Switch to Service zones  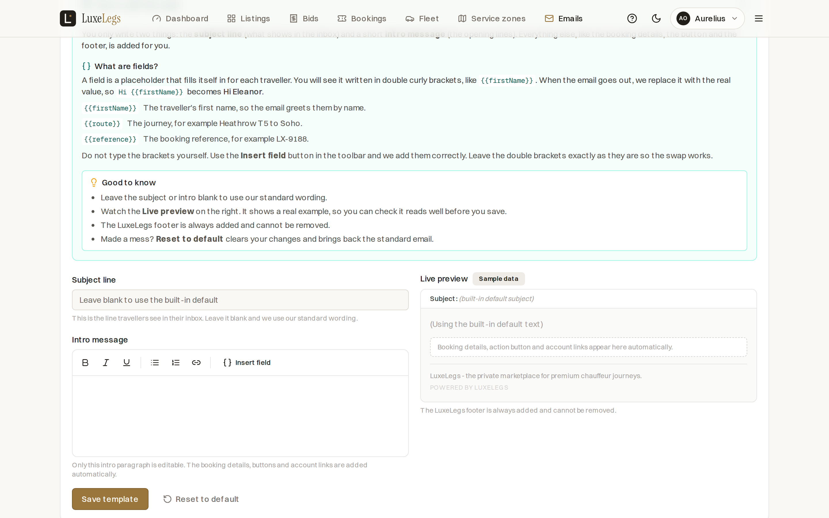click(492, 18)
